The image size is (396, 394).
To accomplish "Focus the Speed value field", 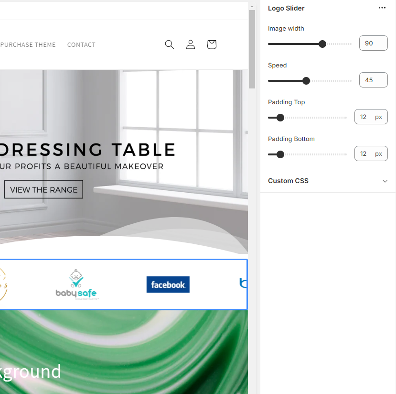I will tap(373, 80).
